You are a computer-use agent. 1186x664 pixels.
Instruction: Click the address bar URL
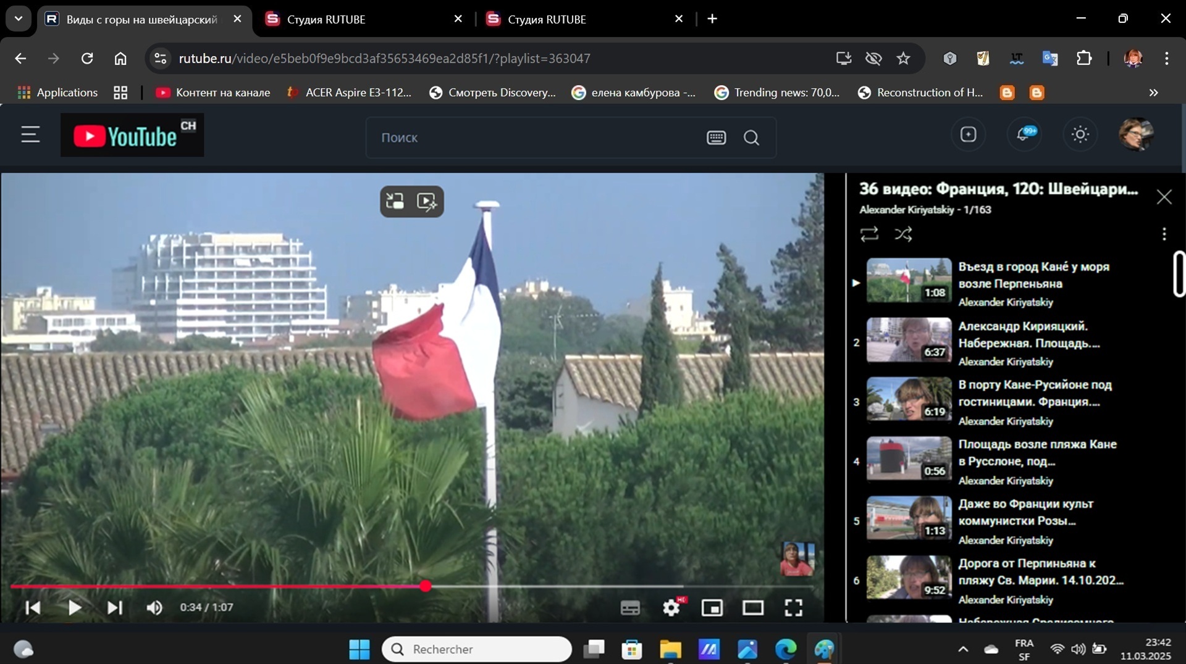384,59
